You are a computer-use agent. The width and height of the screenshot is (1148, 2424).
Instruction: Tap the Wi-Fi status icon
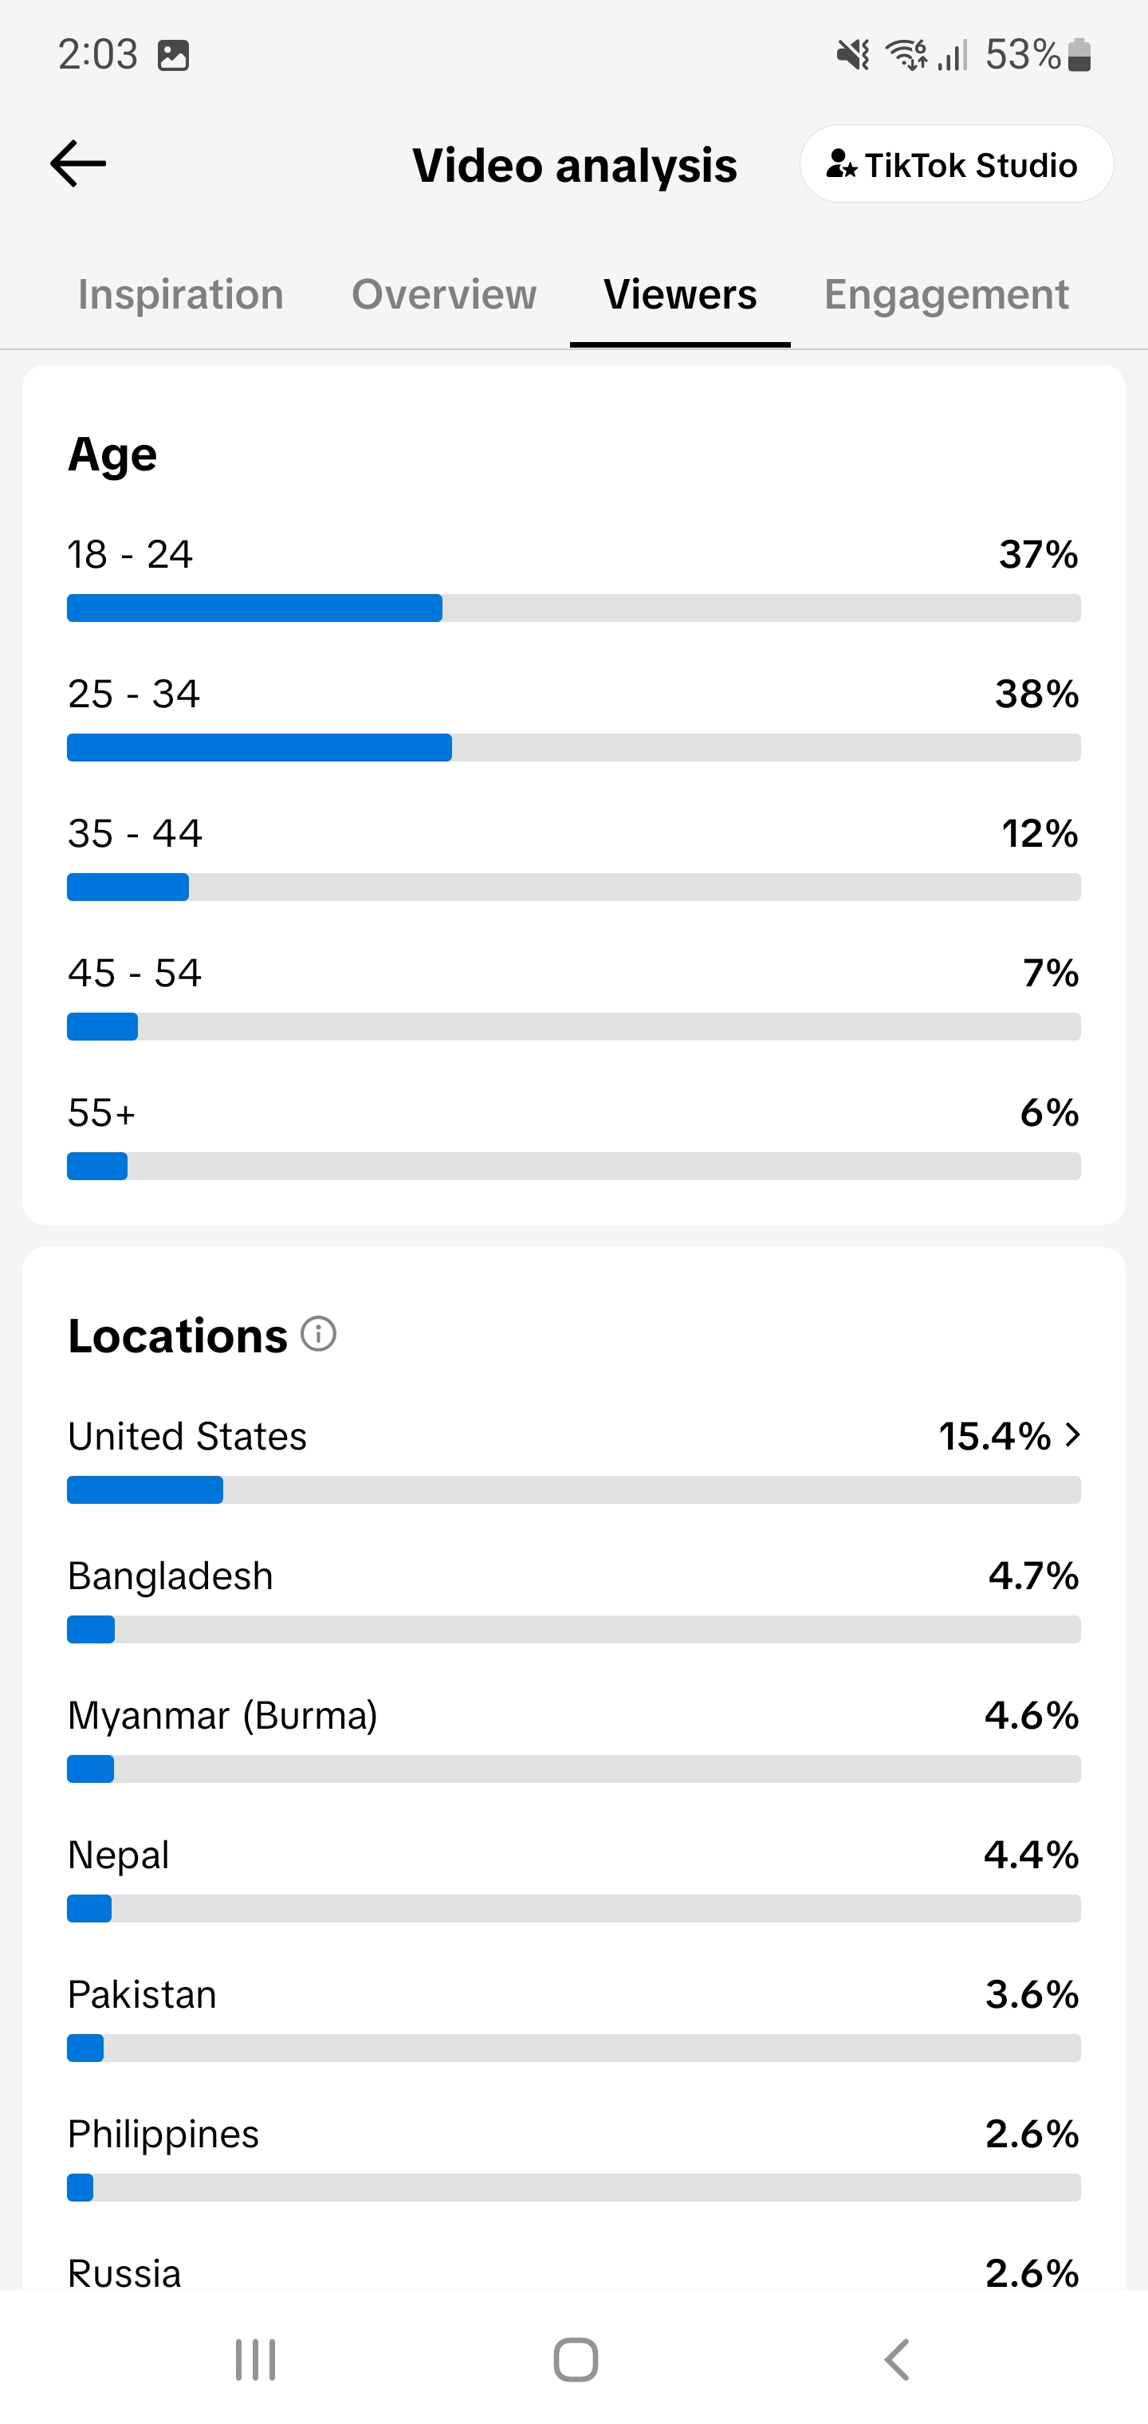pos(907,56)
